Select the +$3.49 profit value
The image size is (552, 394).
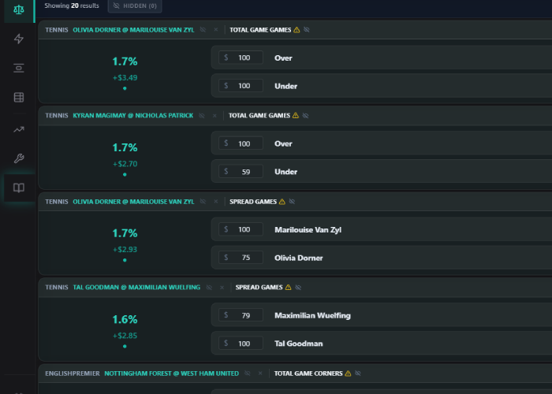pyautogui.click(x=125, y=78)
